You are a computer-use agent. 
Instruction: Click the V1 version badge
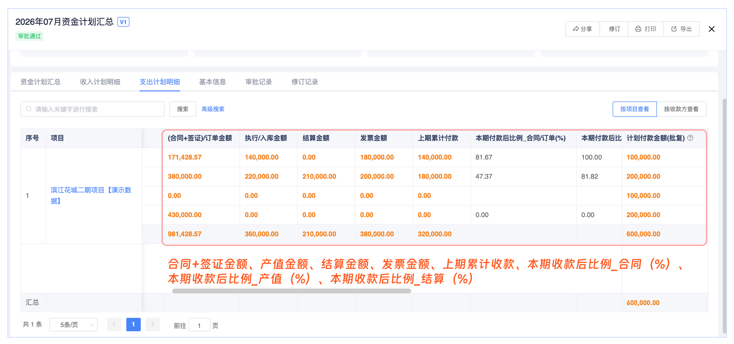pyautogui.click(x=123, y=22)
